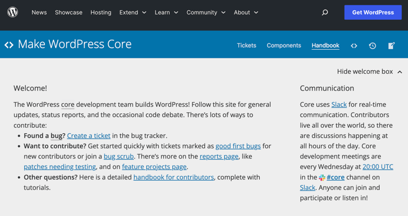Image resolution: width=408 pixels, height=216 pixels.
Task: Open the revision history clock icon
Action: click(373, 46)
